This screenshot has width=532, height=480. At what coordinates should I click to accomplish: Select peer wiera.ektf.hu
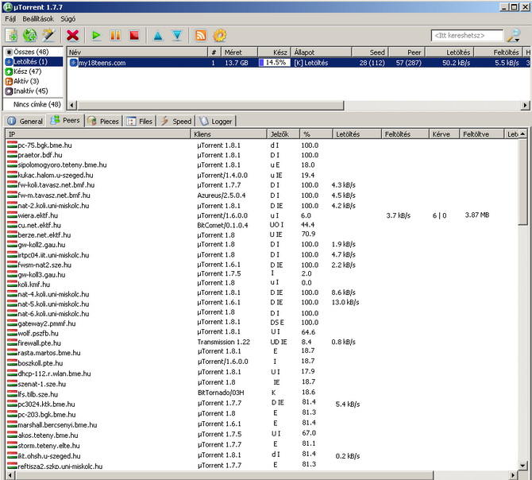pos(37,215)
